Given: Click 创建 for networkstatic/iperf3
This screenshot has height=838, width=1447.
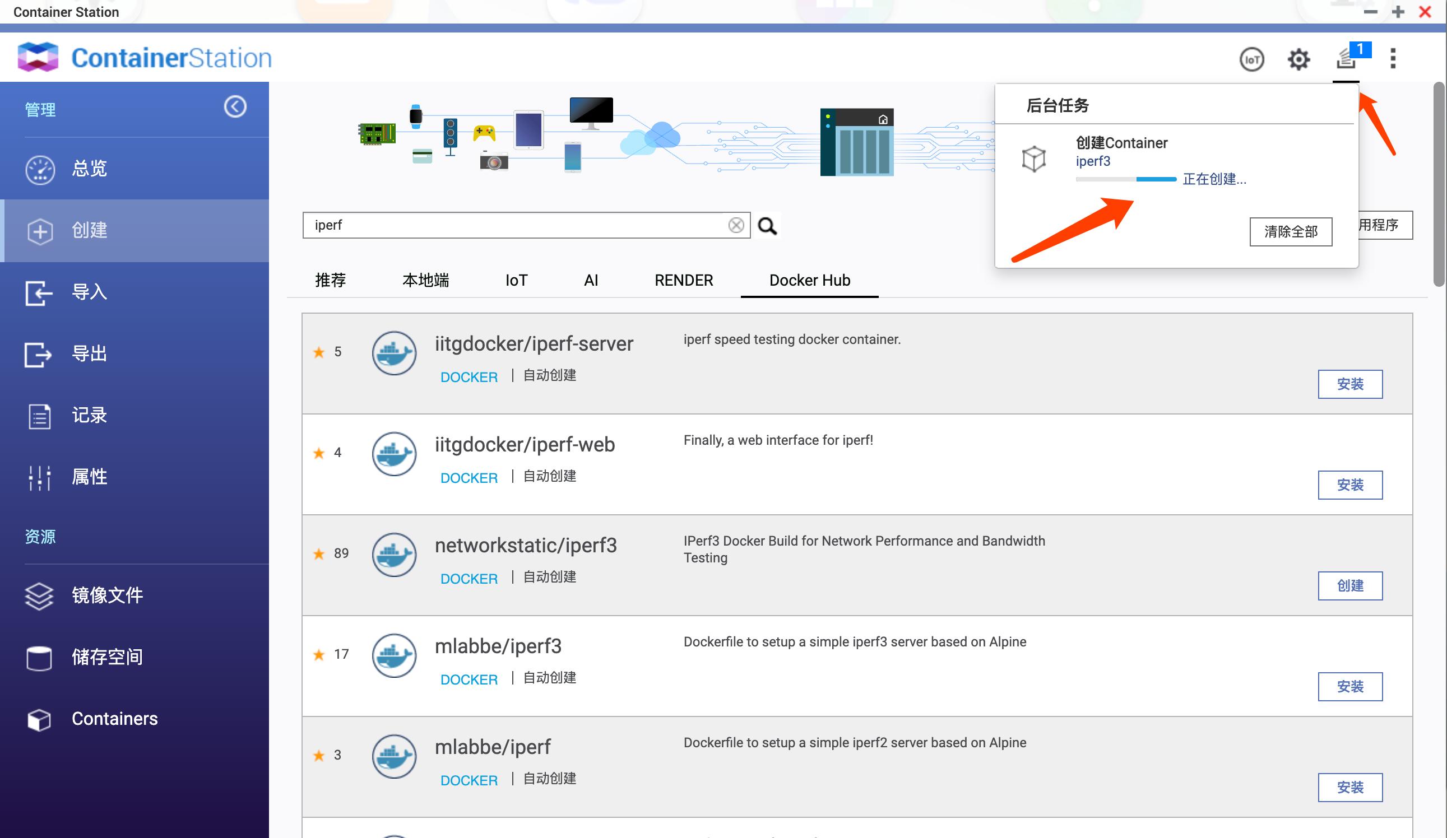Looking at the screenshot, I should pos(1349,585).
